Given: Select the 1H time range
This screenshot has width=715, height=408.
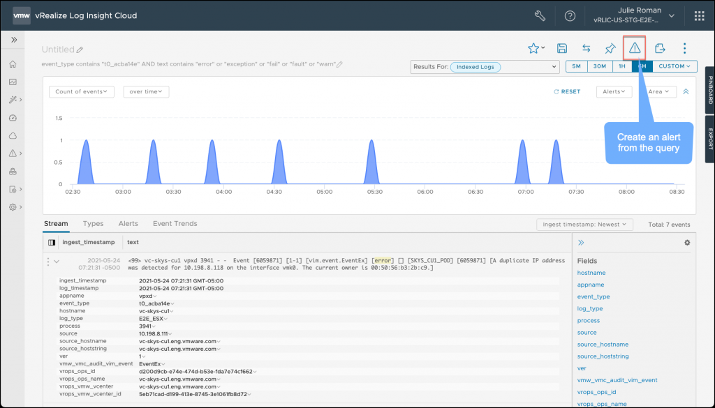Looking at the screenshot, I should [621, 66].
